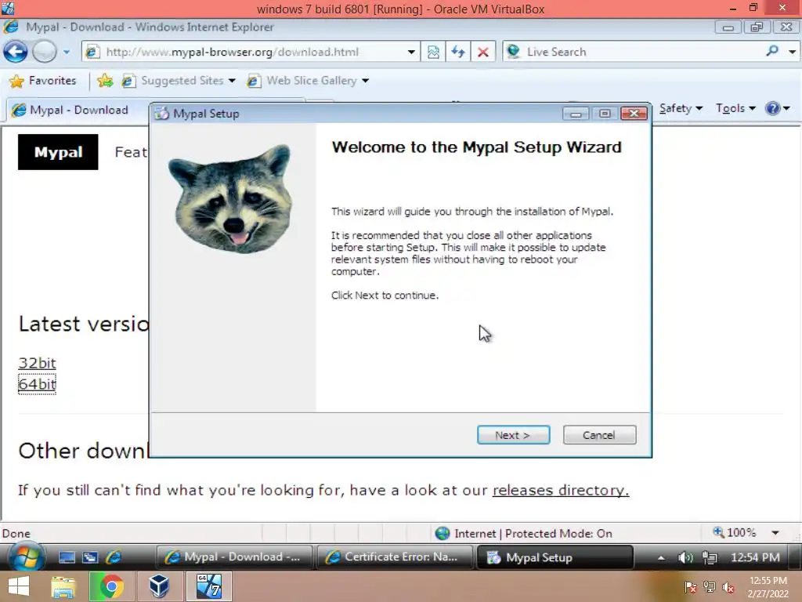Stop loading with the red X icon
This screenshot has width=802, height=602.
pyautogui.click(x=482, y=52)
